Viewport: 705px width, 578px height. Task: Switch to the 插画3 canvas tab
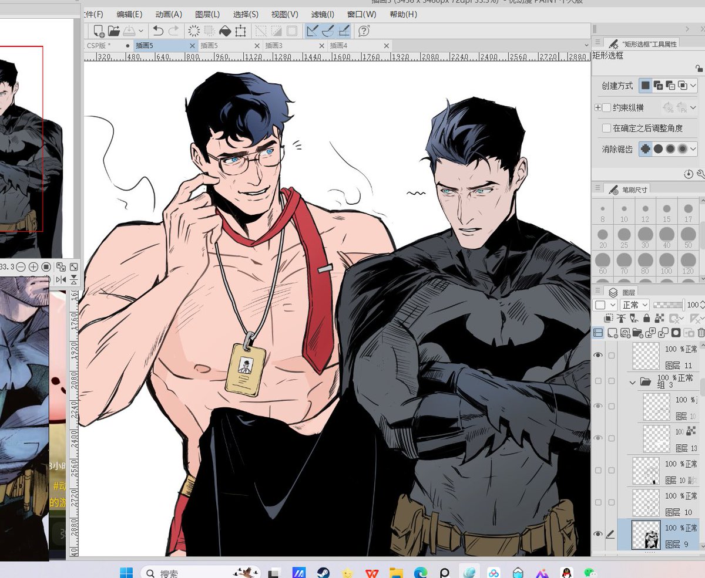[273, 45]
